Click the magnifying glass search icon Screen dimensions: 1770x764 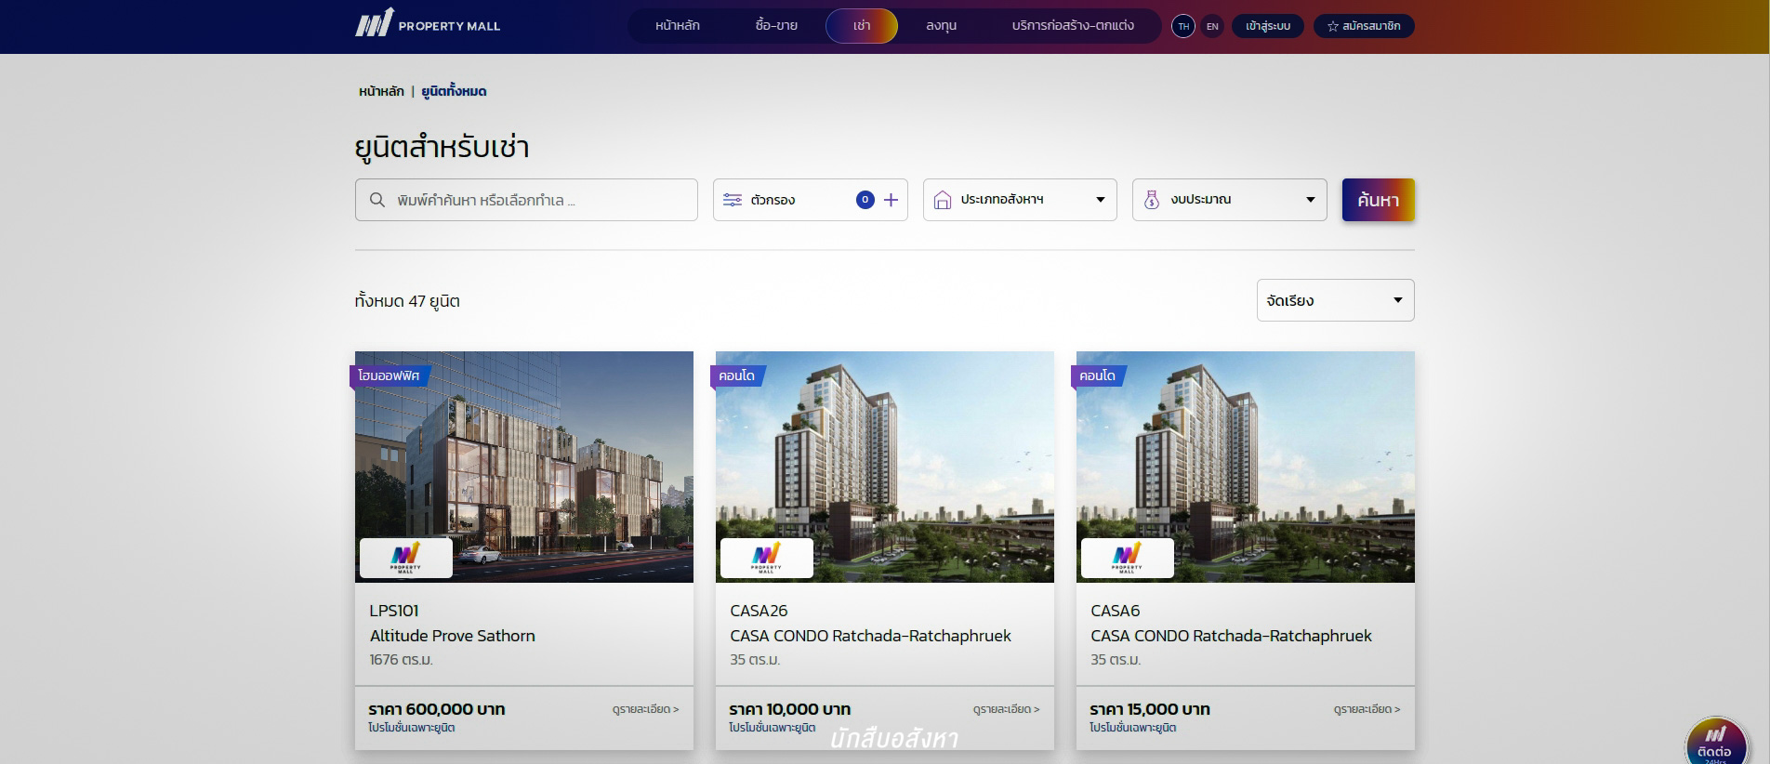point(377,200)
